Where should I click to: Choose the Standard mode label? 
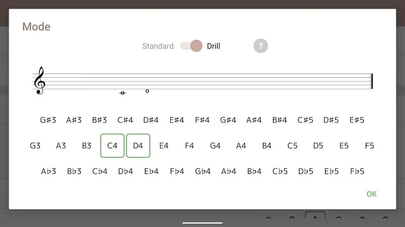[158, 46]
